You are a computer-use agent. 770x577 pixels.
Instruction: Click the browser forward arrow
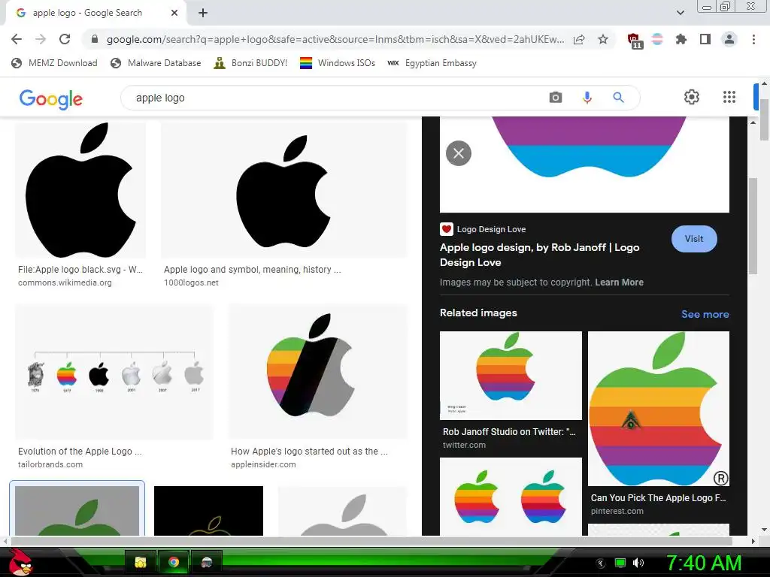pos(41,39)
